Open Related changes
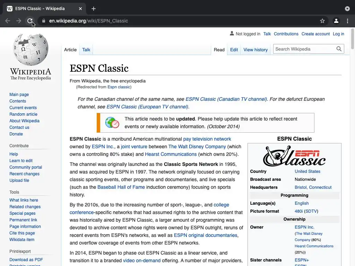This screenshot has width=355, height=266. 25,207
